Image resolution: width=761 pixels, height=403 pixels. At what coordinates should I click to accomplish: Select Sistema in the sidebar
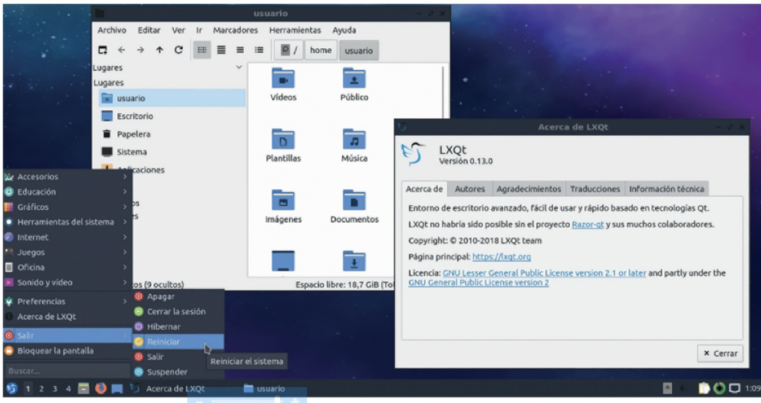pos(173,152)
